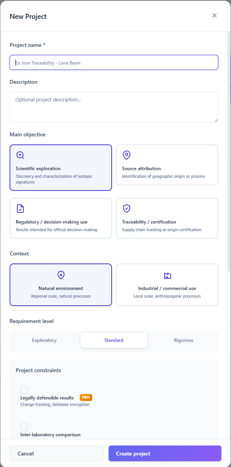Switch requirement level to Rigorous
The image size is (231, 467).
point(183,340)
